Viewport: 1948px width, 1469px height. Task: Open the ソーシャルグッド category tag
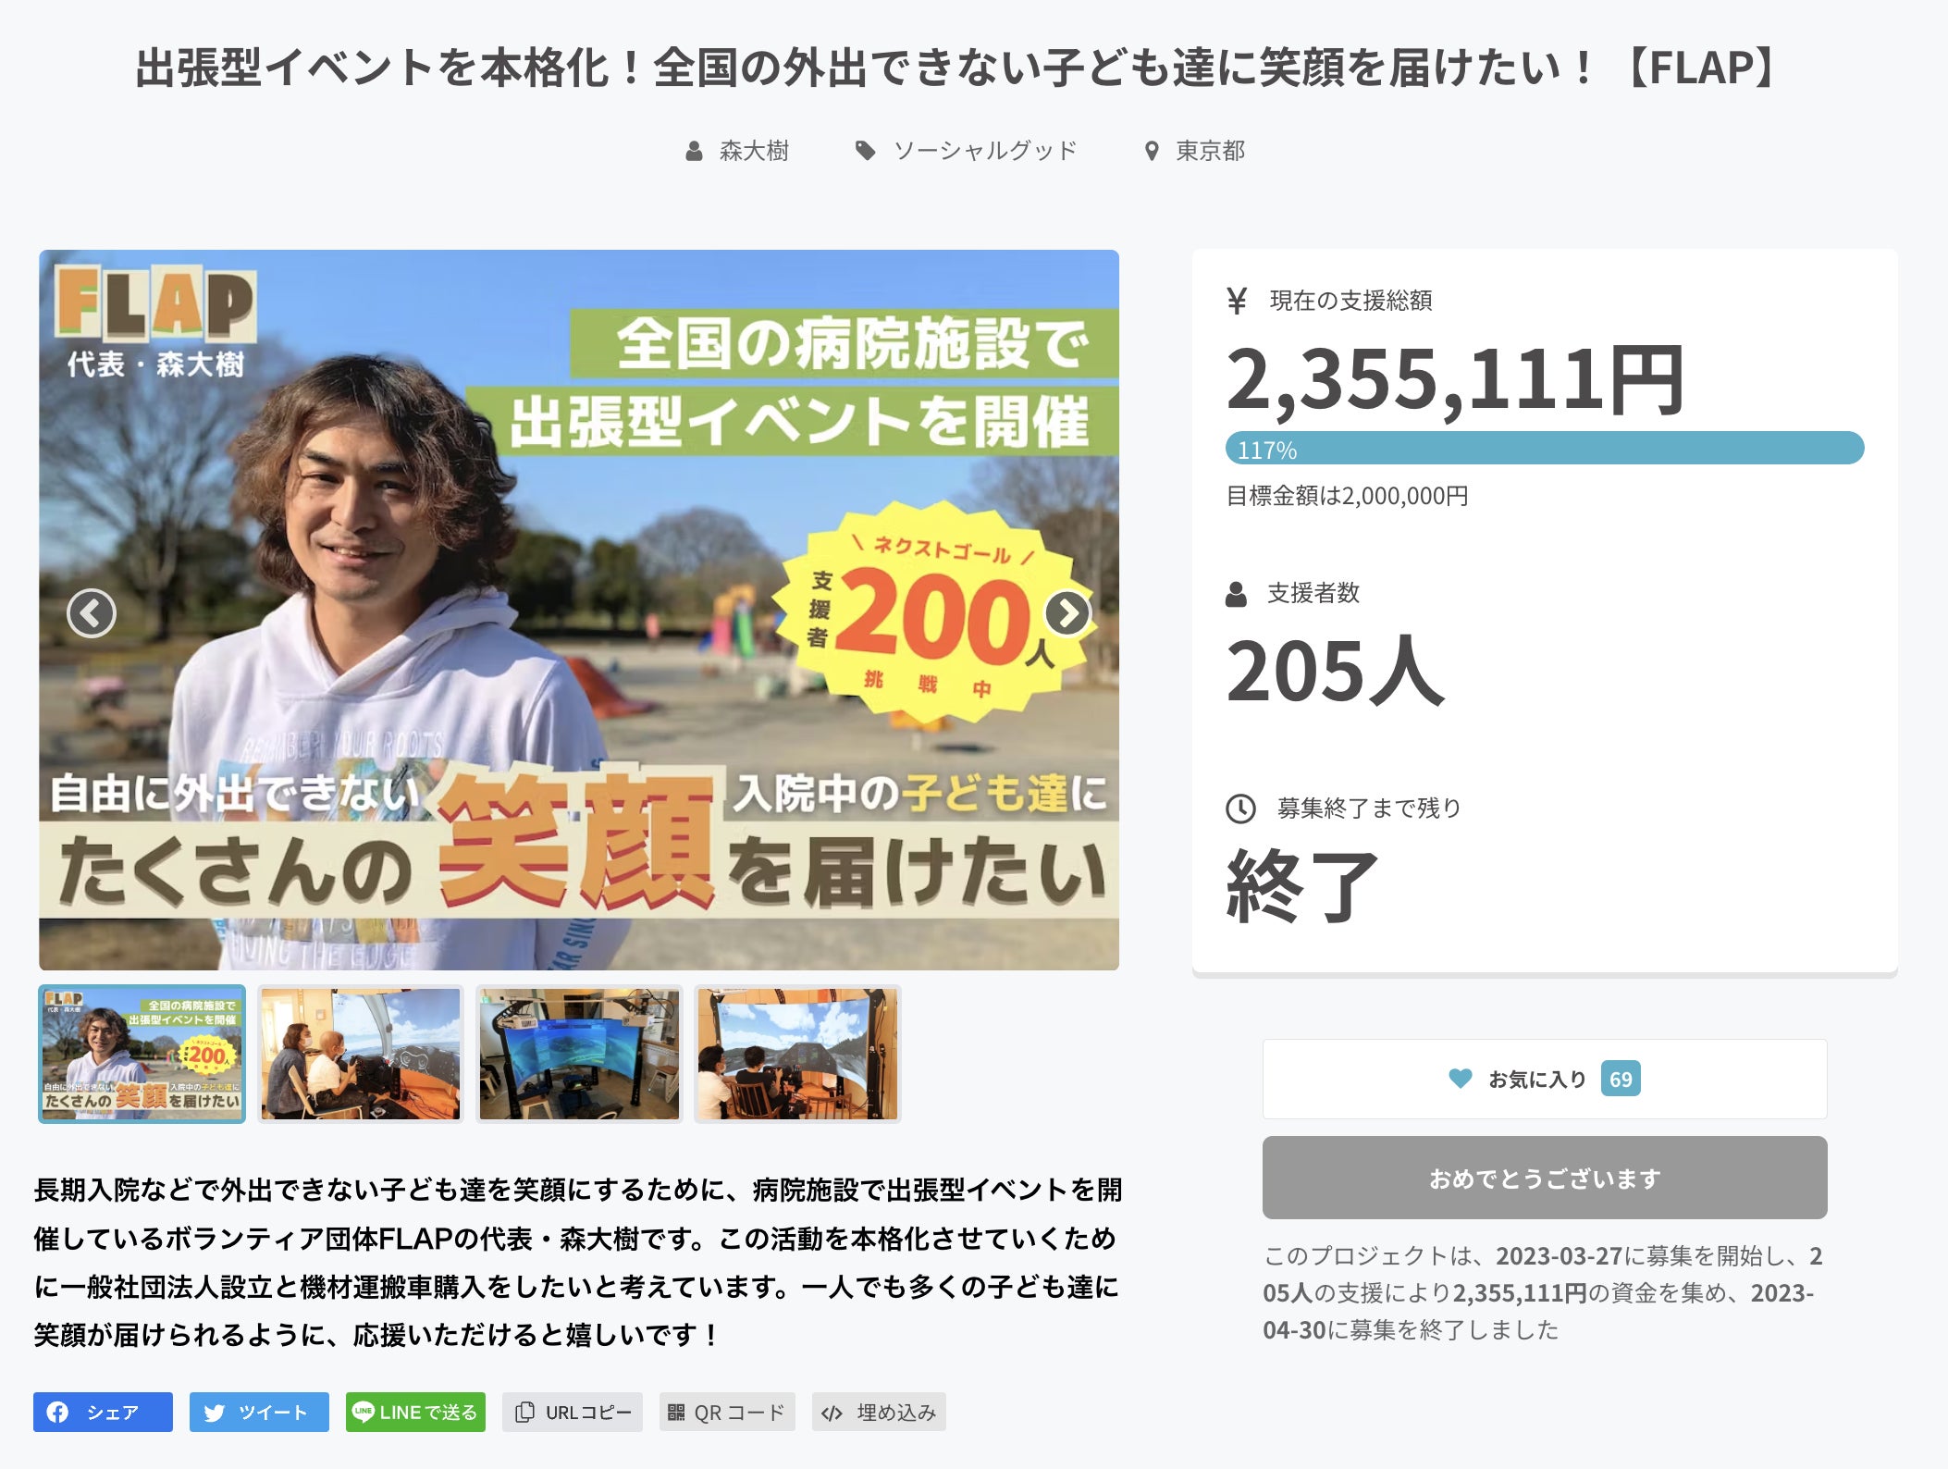984,151
